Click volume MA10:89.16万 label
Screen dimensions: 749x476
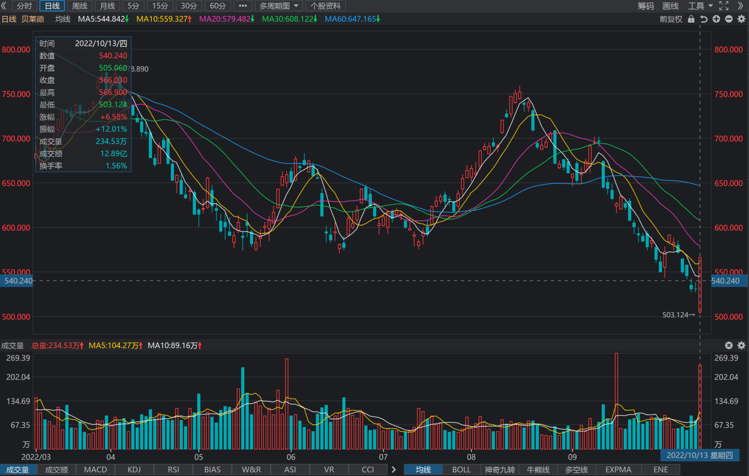coord(175,345)
